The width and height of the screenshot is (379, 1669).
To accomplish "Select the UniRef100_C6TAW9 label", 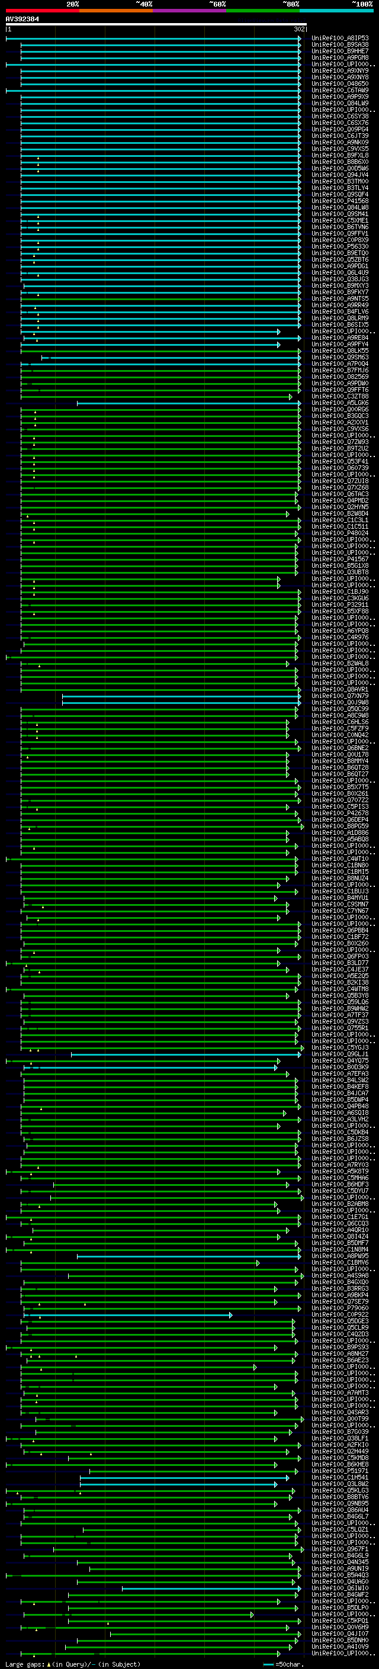I will [340, 90].
